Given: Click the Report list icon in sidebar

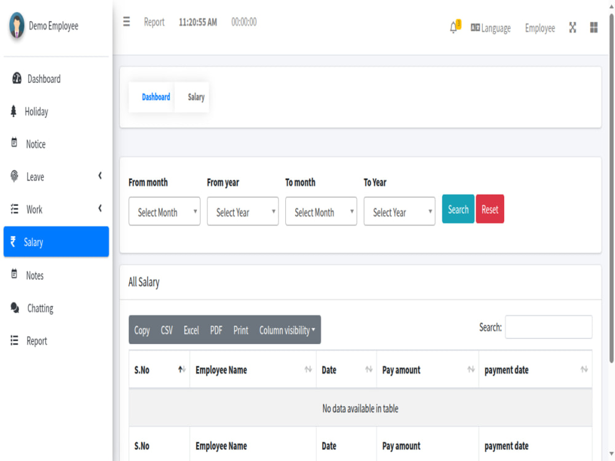Looking at the screenshot, I should point(14,341).
